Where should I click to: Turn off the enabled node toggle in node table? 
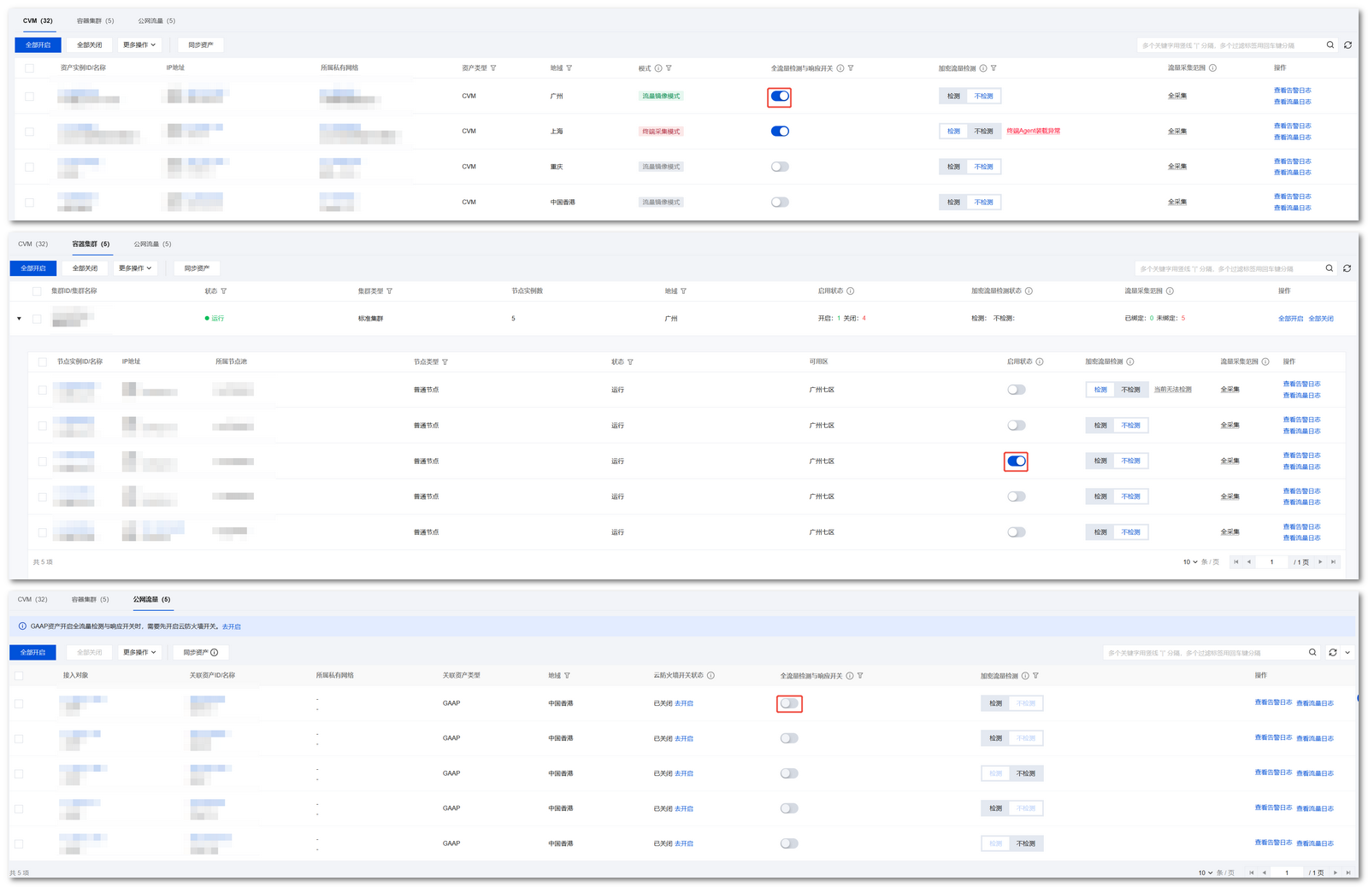click(x=1016, y=461)
